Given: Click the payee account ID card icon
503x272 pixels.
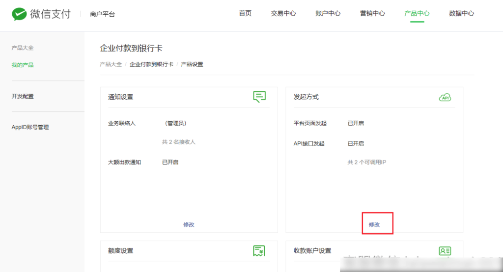Looking at the screenshot, I should (445, 251).
